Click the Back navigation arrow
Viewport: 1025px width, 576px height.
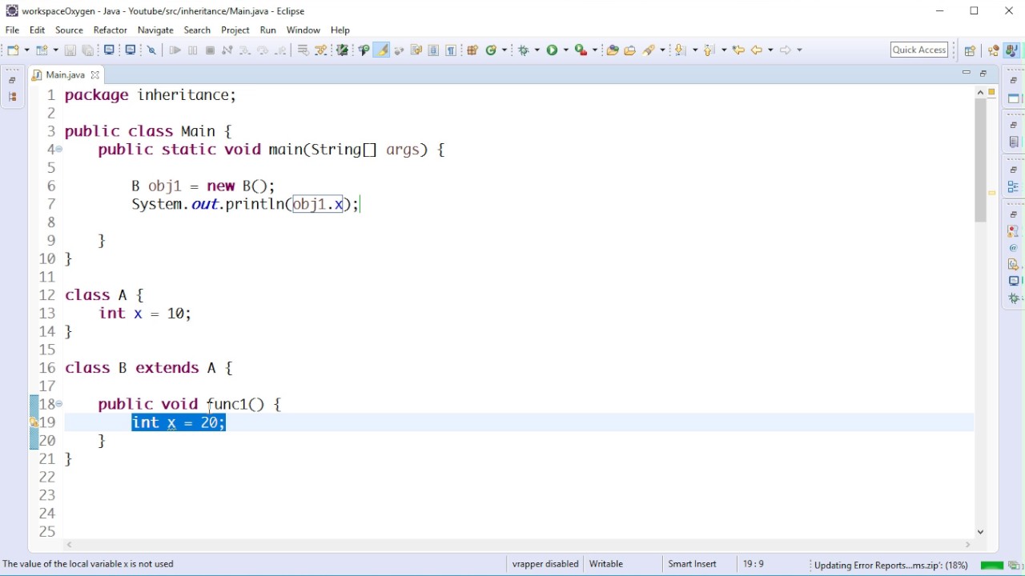(757, 50)
